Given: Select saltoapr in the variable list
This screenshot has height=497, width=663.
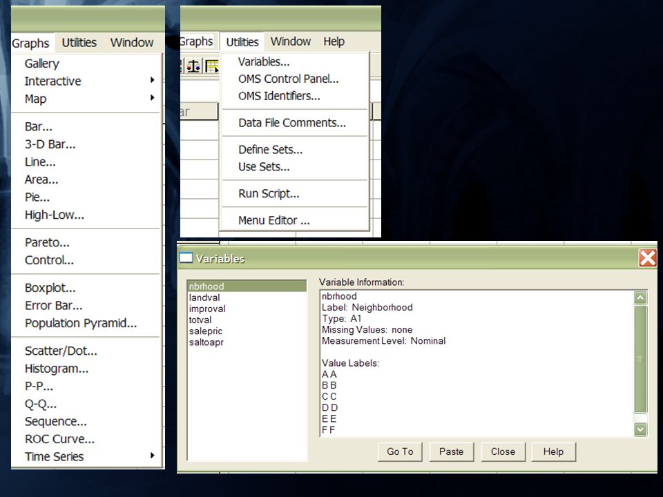Looking at the screenshot, I should pyautogui.click(x=247, y=342).
